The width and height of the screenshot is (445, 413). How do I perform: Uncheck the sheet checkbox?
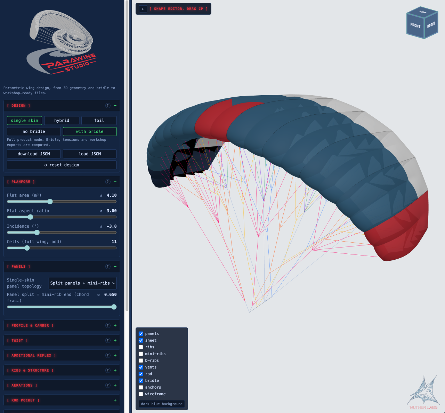point(141,340)
